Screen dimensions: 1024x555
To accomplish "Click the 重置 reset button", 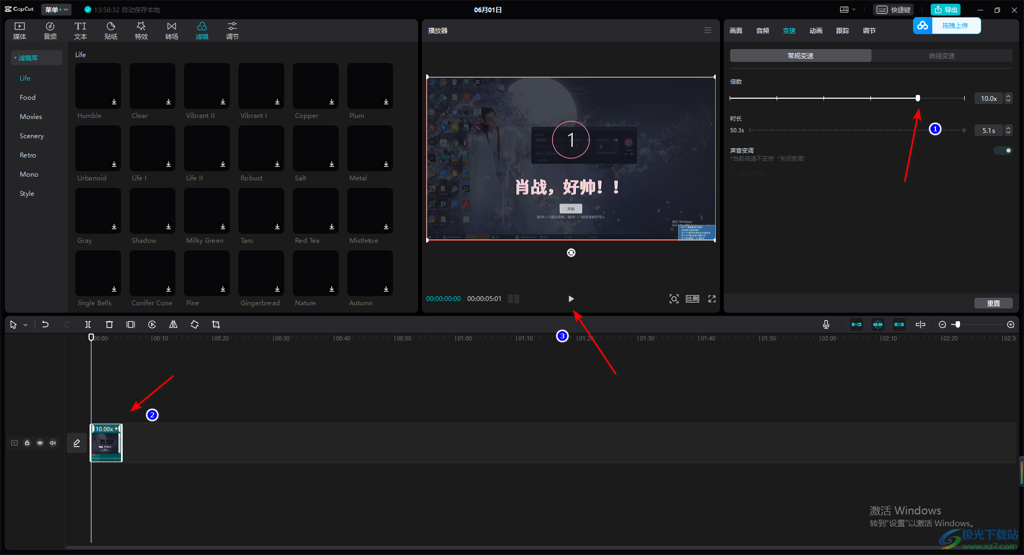I will click(x=994, y=303).
